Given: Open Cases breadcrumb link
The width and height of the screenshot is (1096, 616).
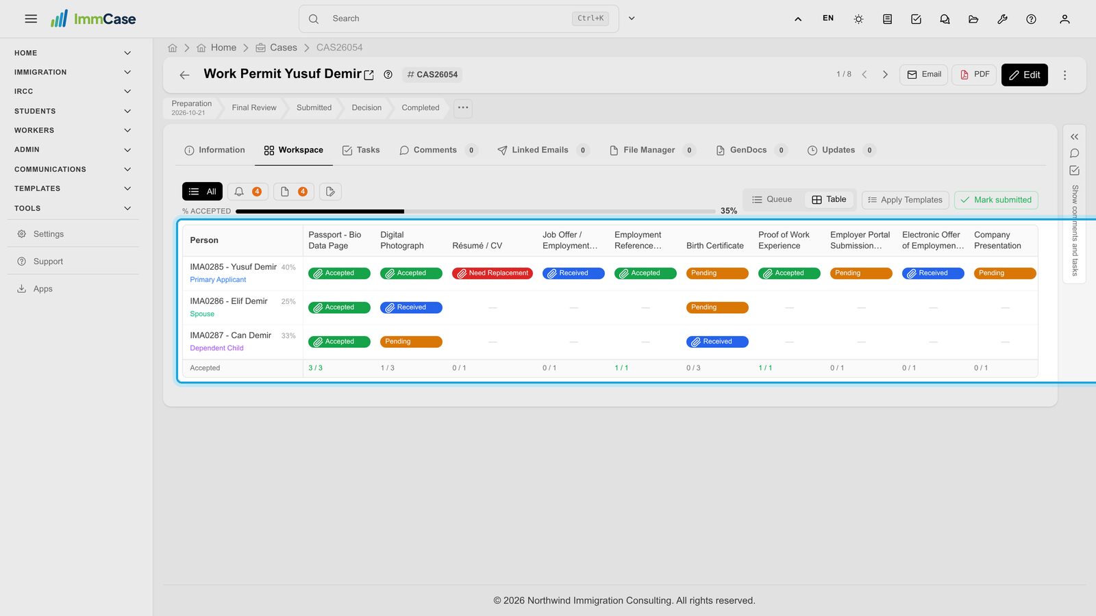Looking at the screenshot, I should (276, 47).
